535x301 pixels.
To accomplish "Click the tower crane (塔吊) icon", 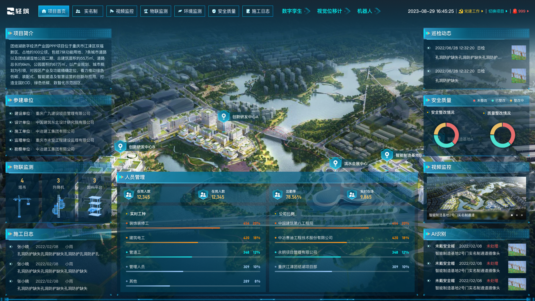I will tap(22, 206).
